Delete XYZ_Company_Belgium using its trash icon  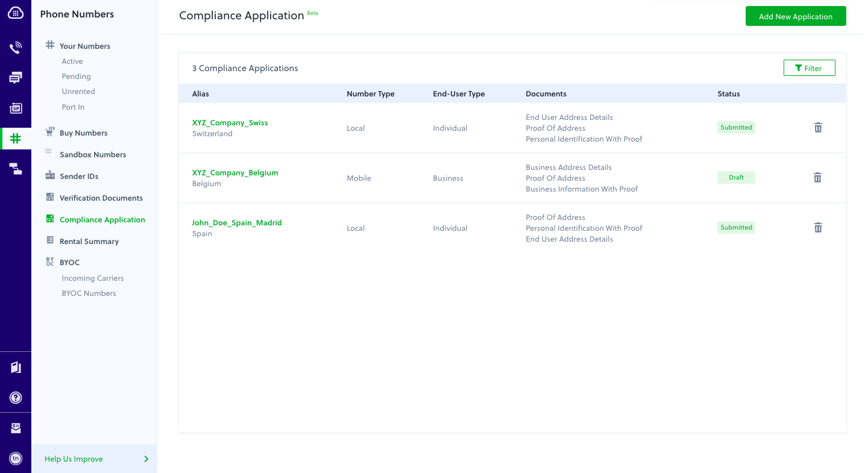coord(817,177)
